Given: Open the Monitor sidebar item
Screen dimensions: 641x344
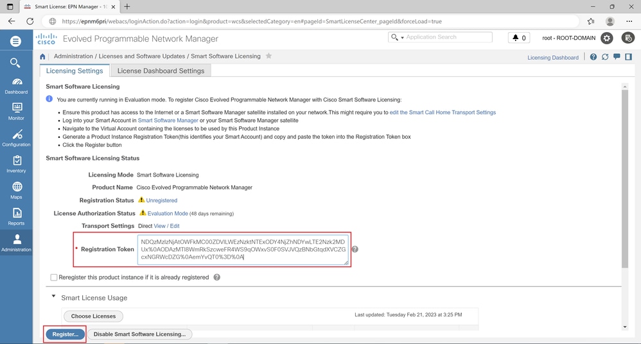Looking at the screenshot, I should click(x=16, y=112).
